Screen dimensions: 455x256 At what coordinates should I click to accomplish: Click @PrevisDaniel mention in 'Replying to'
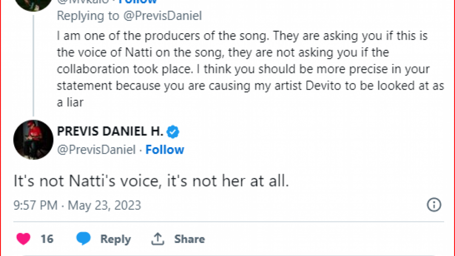(x=162, y=16)
